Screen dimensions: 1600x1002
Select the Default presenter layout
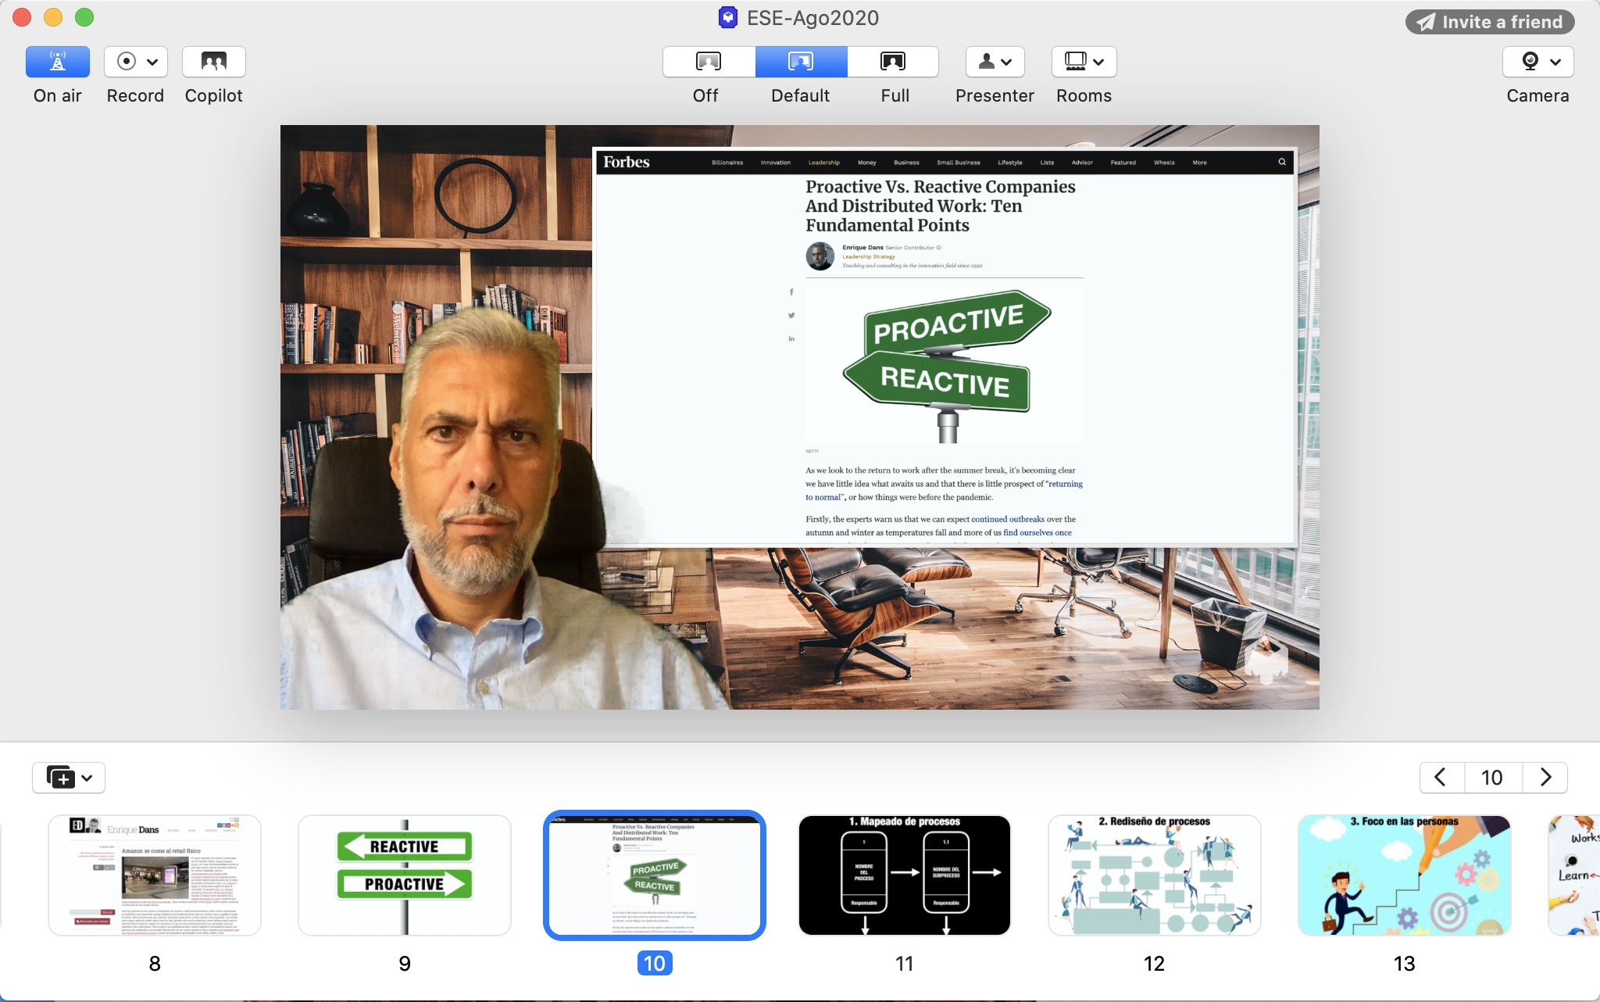801,62
